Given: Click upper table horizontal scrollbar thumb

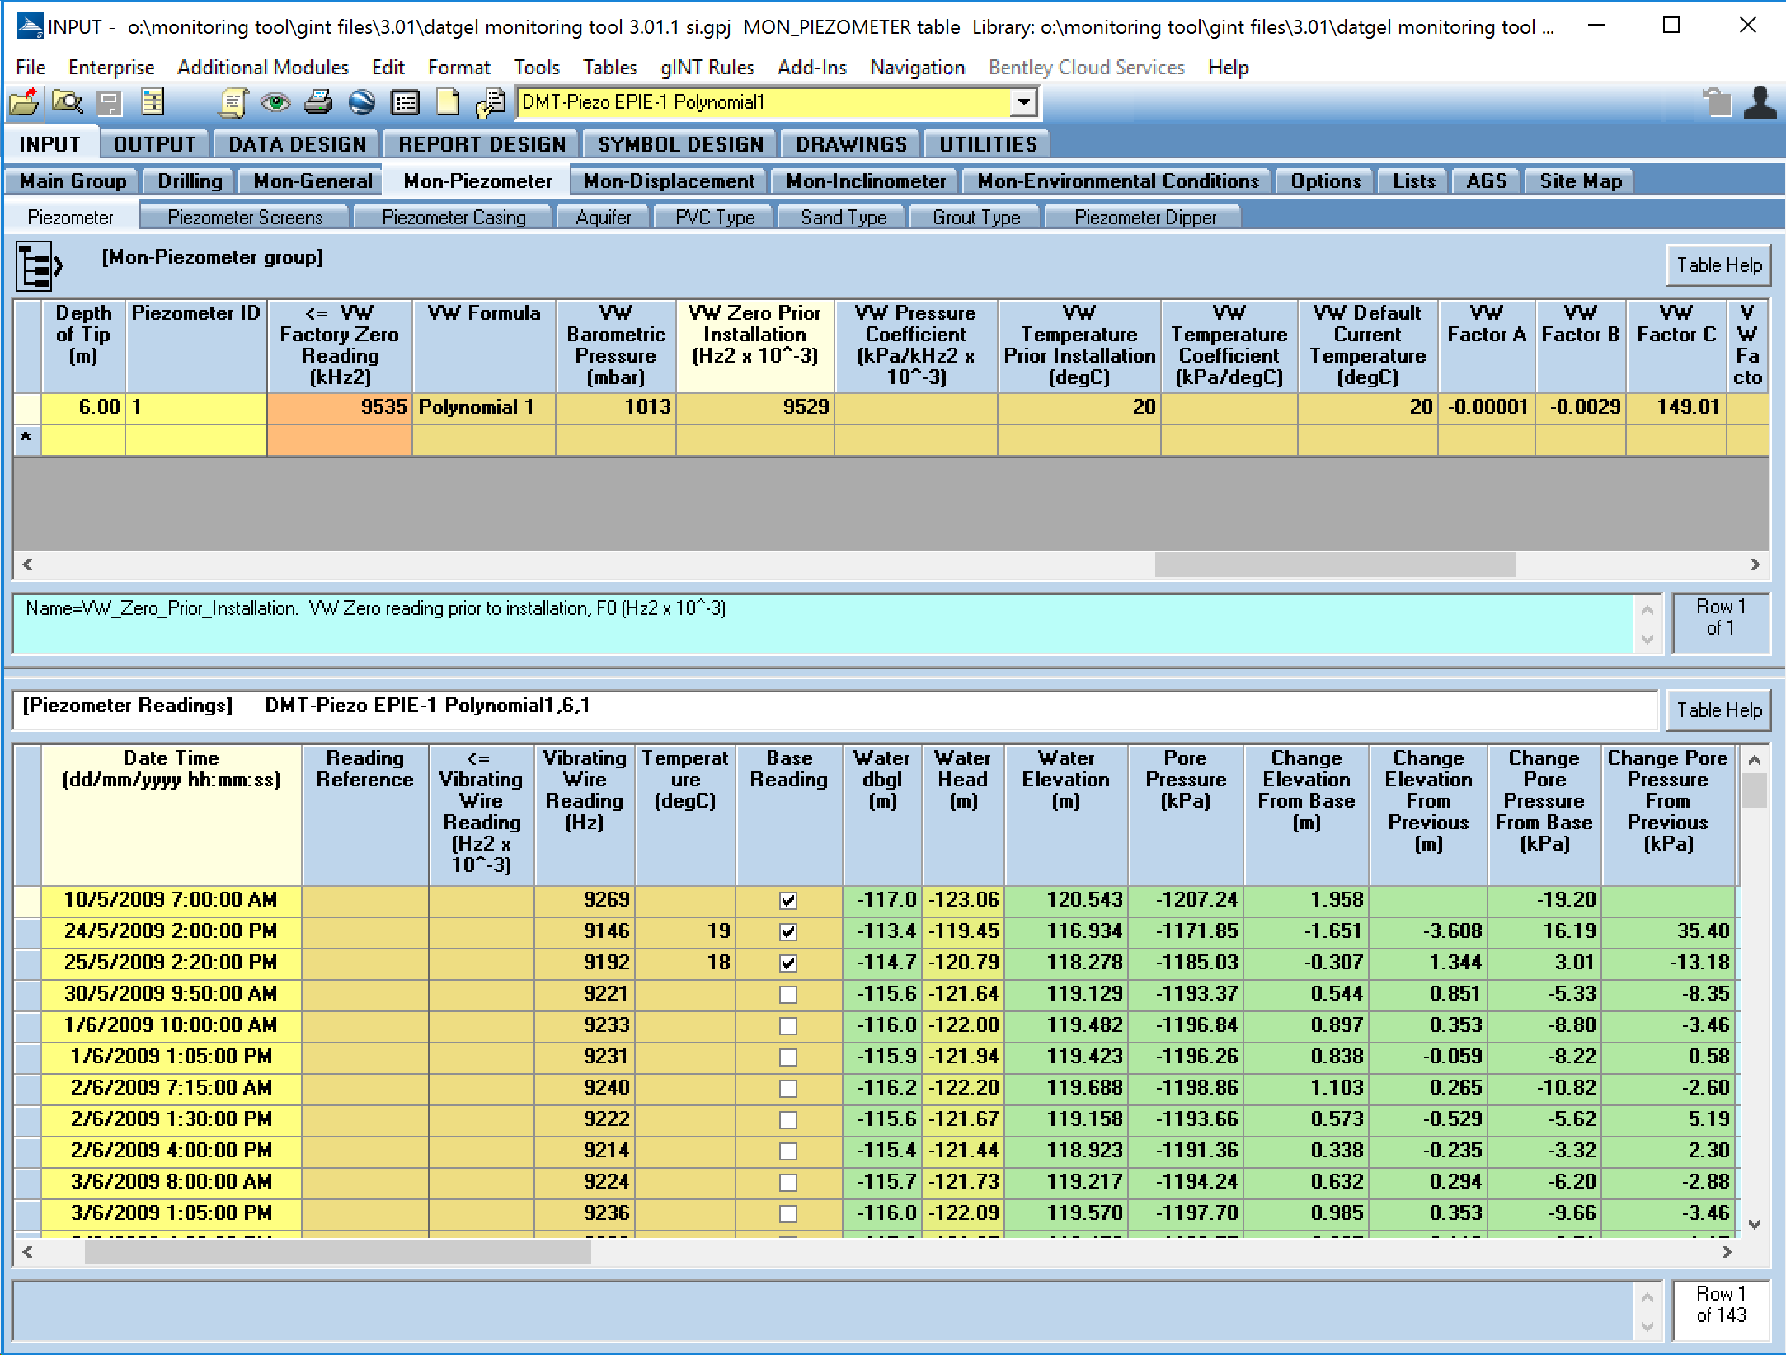Looking at the screenshot, I should point(1334,565).
